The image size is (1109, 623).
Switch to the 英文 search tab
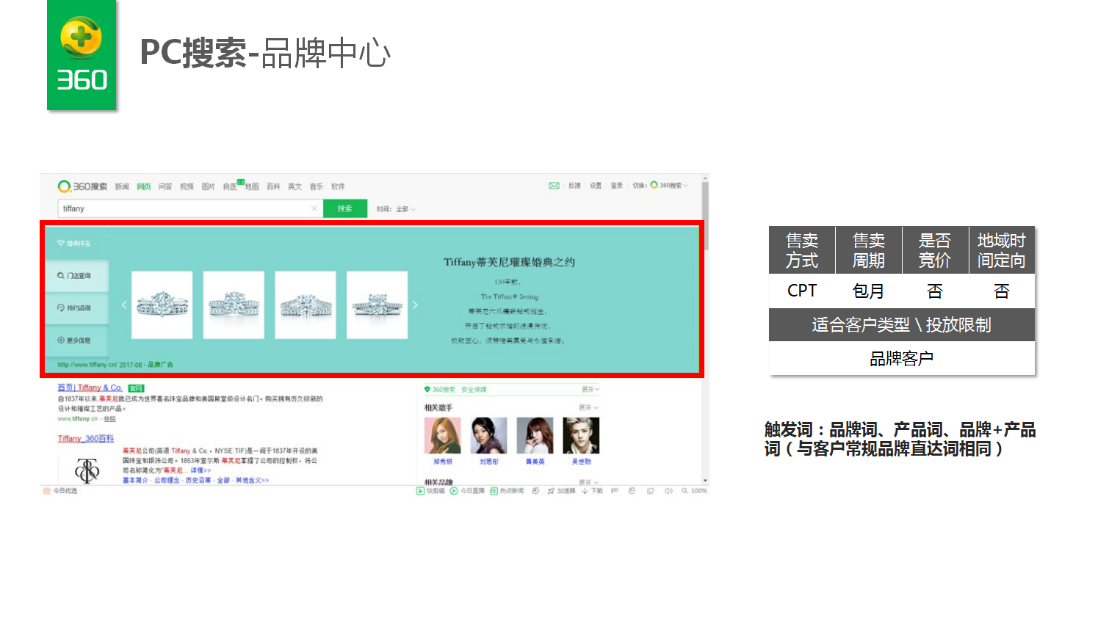(295, 186)
